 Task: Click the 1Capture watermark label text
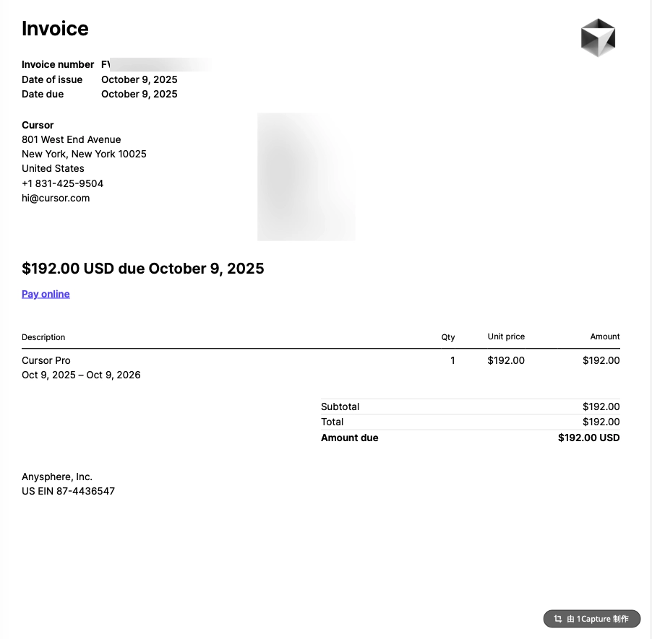(x=598, y=619)
